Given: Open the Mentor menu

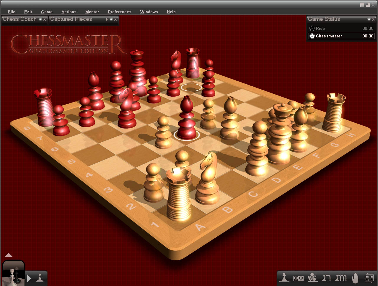Looking at the screenshot, I should coord(92,12).
